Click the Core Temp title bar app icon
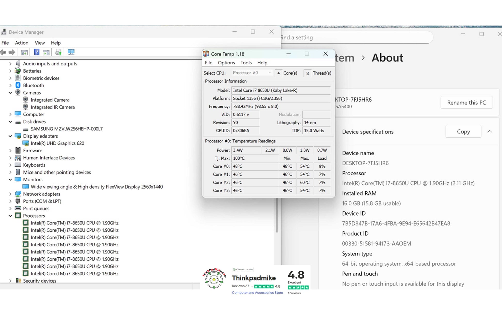The image size is (502, 315). click(206, 54)
